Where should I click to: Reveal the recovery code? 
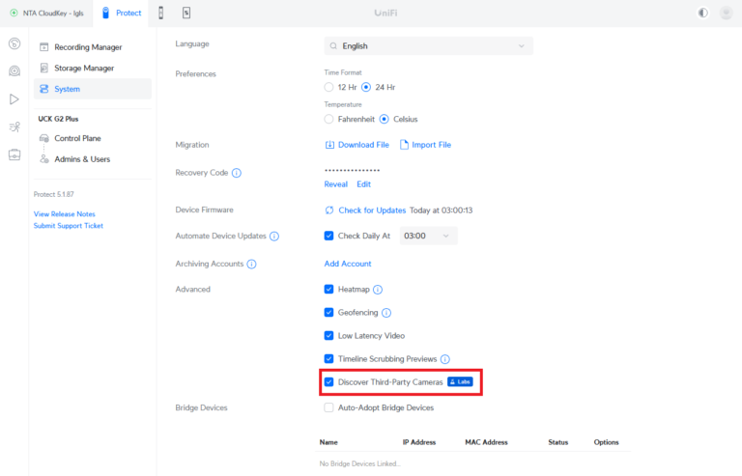[336, 184]
